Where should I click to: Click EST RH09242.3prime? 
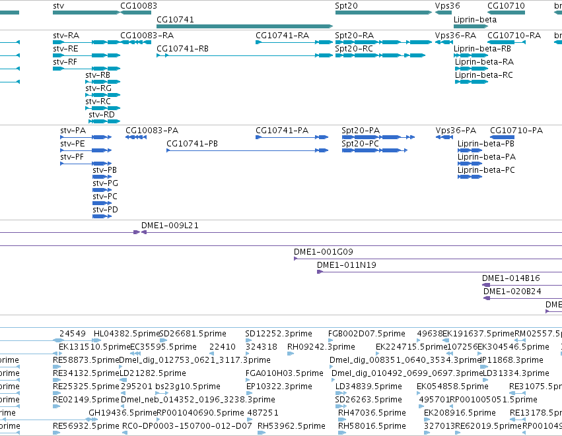click(291, 354)
